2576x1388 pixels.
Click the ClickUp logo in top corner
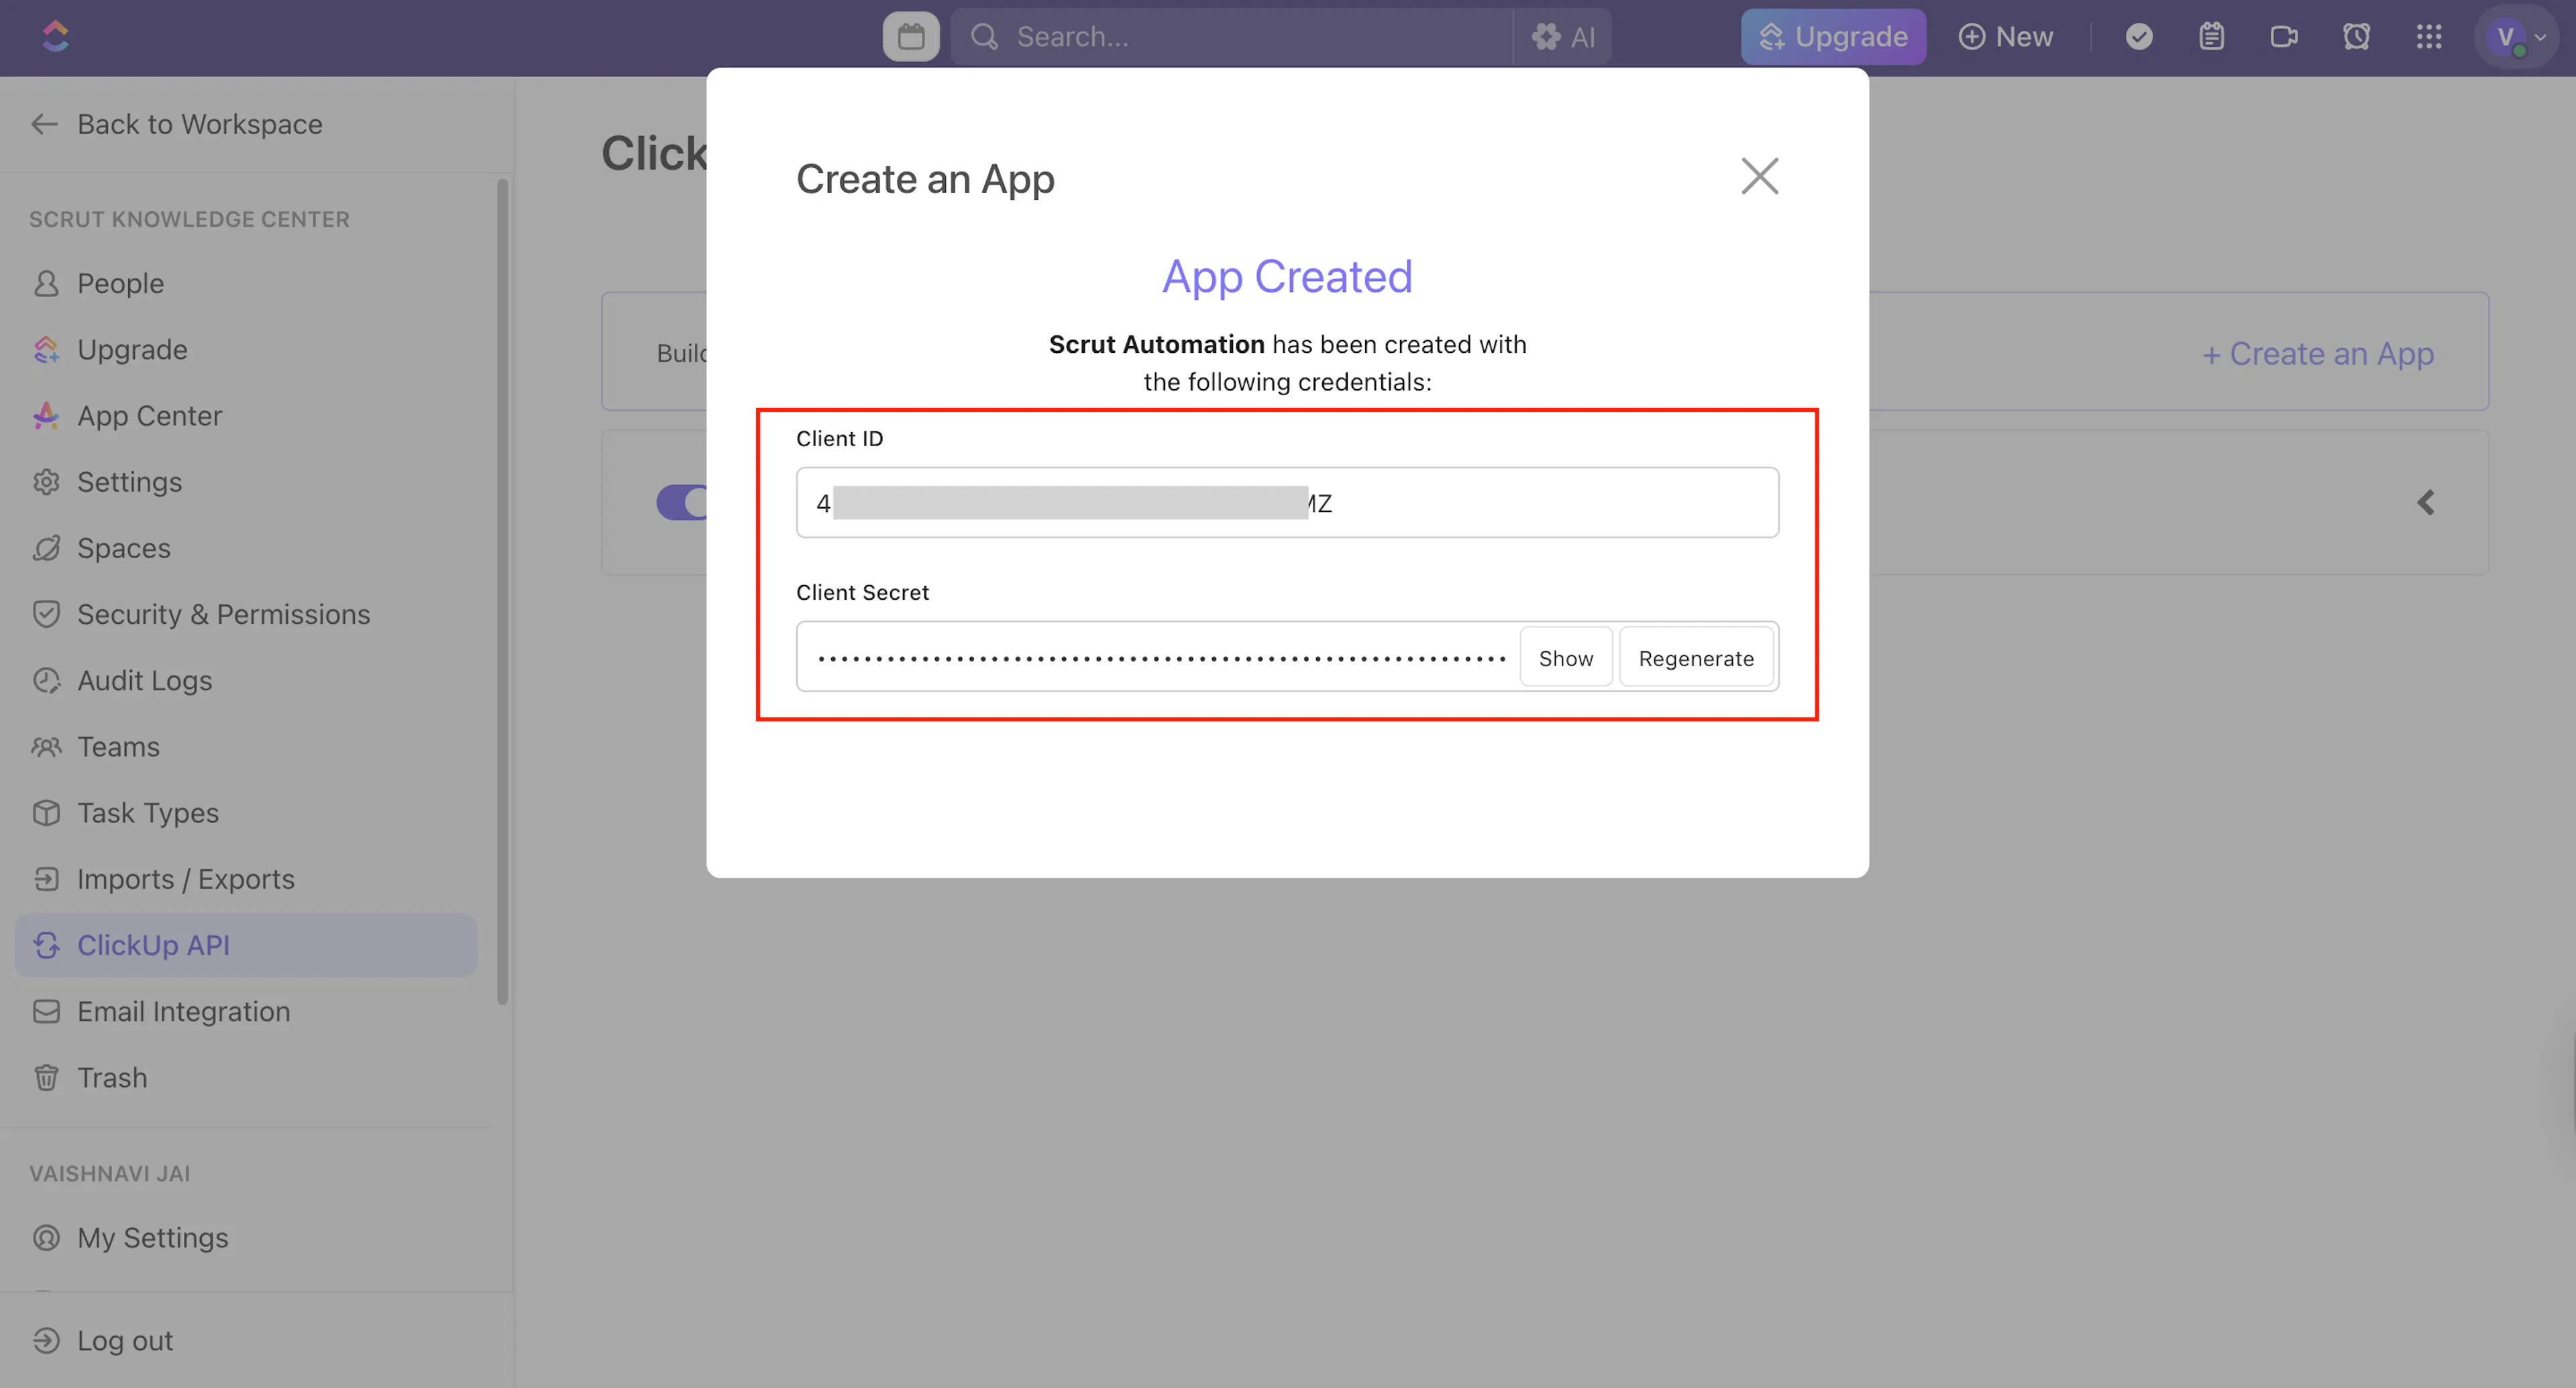pyautogui.click(x=55, y=37)
